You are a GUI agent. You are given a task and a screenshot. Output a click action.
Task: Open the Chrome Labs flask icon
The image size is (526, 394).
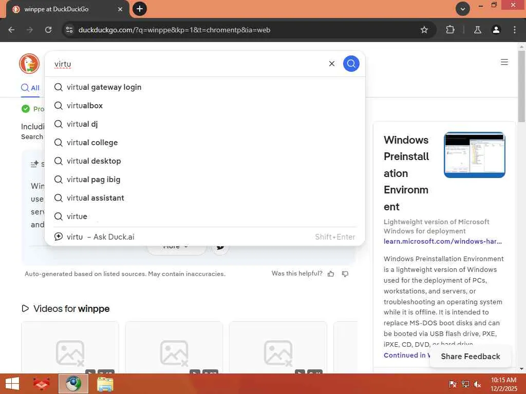pyautogui.click(x=477, y=30)
